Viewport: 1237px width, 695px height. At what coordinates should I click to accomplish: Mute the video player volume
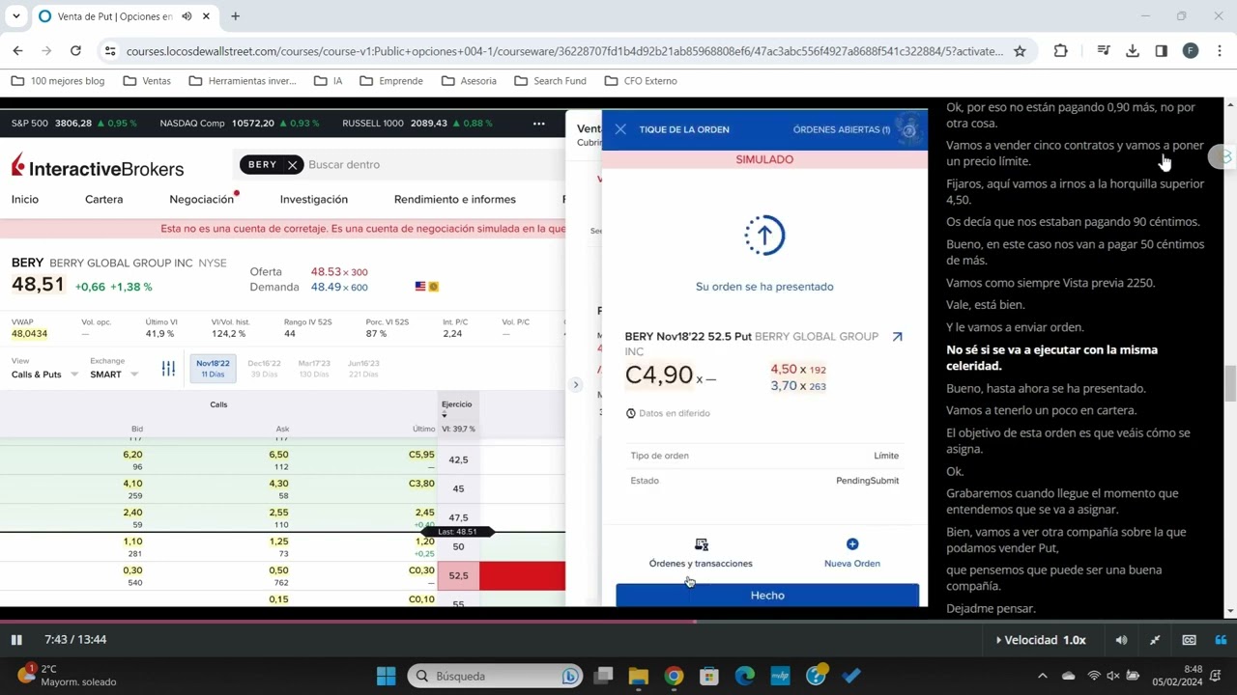tap(1121, 640)
